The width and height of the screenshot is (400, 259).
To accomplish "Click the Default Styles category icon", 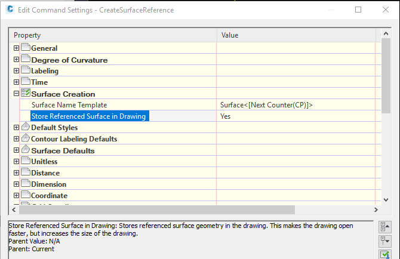I will 26,127.
